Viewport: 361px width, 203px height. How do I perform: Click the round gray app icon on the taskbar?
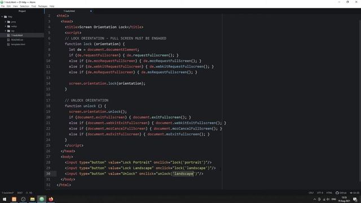click(23, 199)
